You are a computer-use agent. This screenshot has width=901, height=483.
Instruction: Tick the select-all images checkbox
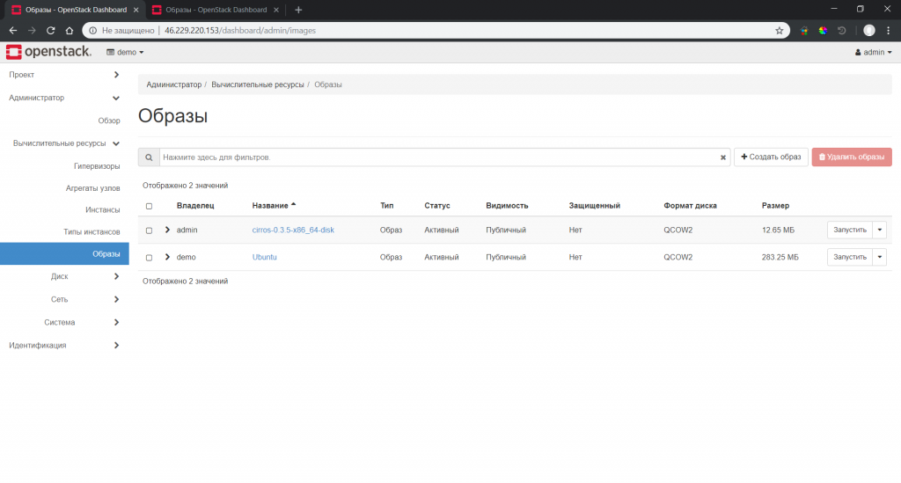[x=149, y=206]
